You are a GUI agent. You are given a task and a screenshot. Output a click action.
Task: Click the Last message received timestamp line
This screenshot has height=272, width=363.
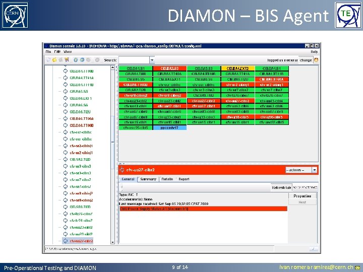[x=164, y=204]
